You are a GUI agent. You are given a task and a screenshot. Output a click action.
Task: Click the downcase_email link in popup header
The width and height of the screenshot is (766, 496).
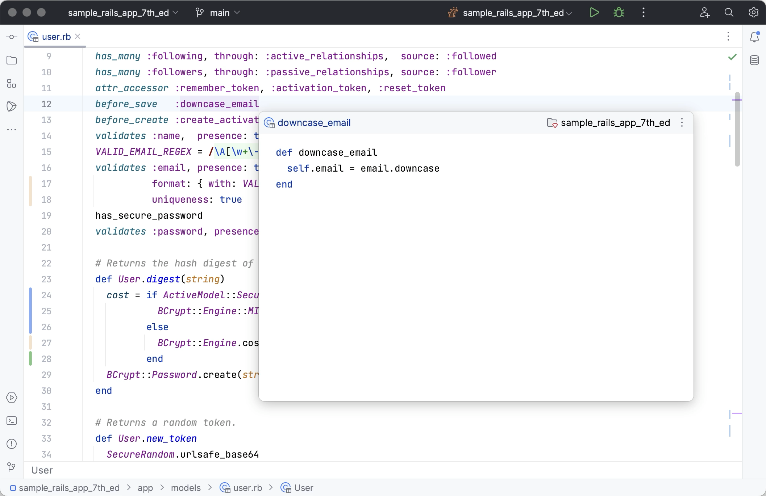point(314,123)
